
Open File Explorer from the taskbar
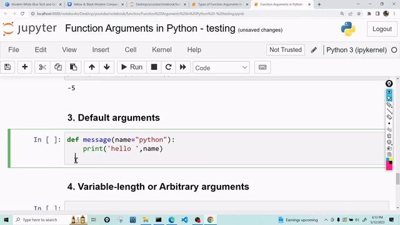click(x=146, y=219)
